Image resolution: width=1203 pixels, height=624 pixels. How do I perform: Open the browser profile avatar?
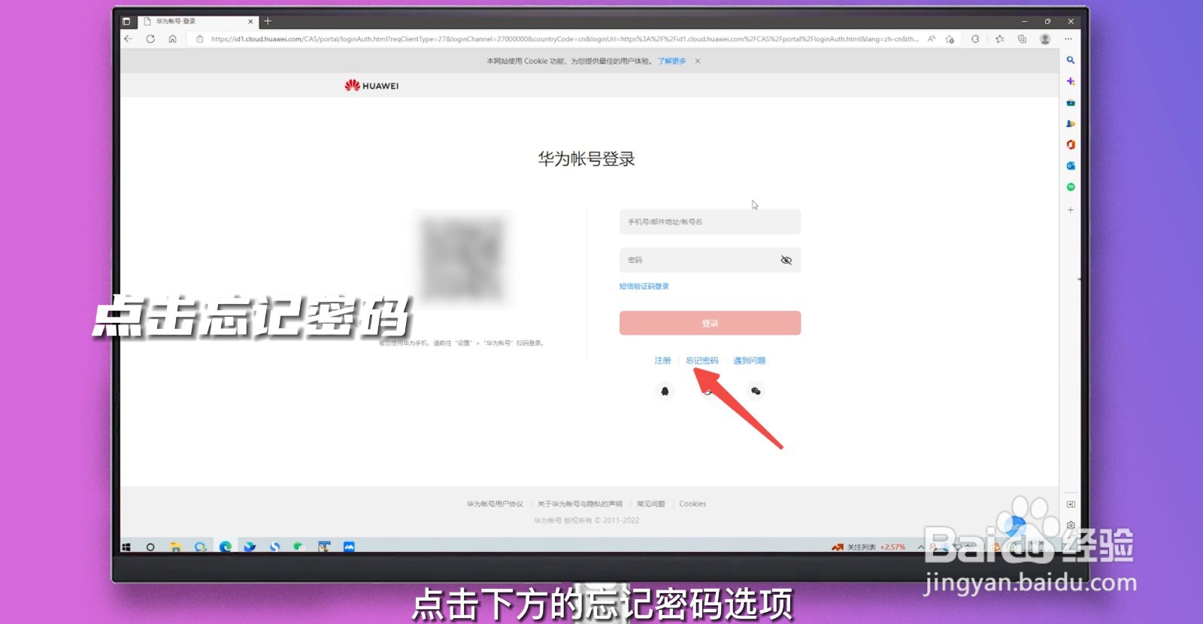pos(1045,39)
